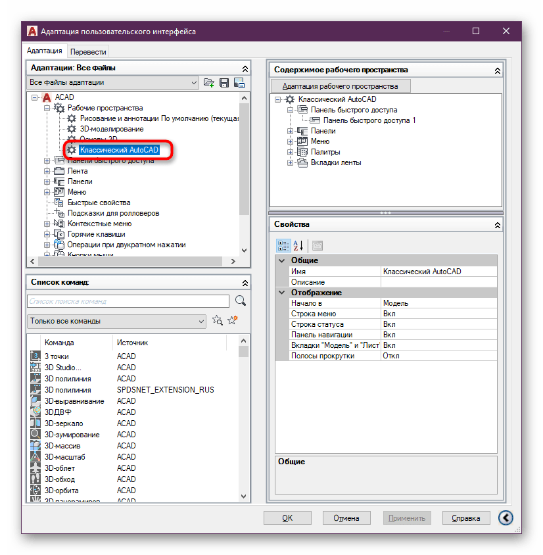This screenshot has width=543, height=555.
Task: Click the 3DДВФ command icon
Action: [35, 412]
